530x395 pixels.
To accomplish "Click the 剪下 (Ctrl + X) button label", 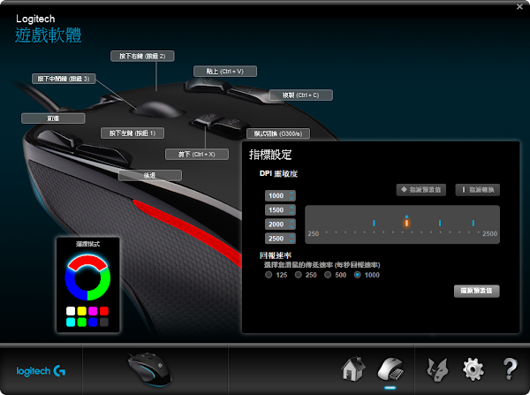I will point(197,155).
